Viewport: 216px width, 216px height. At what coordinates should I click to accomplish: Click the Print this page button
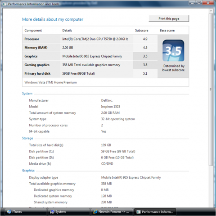pyautogui.click(x=169, y=18)
